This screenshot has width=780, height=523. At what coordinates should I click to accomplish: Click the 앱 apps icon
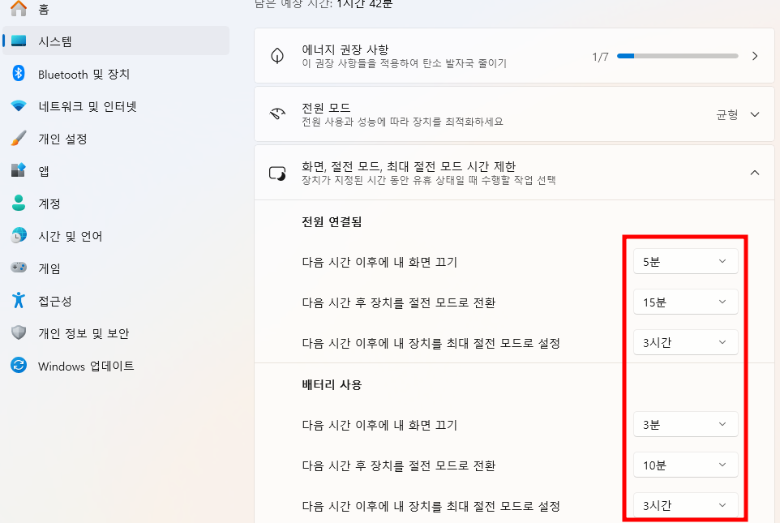(19, 170)
